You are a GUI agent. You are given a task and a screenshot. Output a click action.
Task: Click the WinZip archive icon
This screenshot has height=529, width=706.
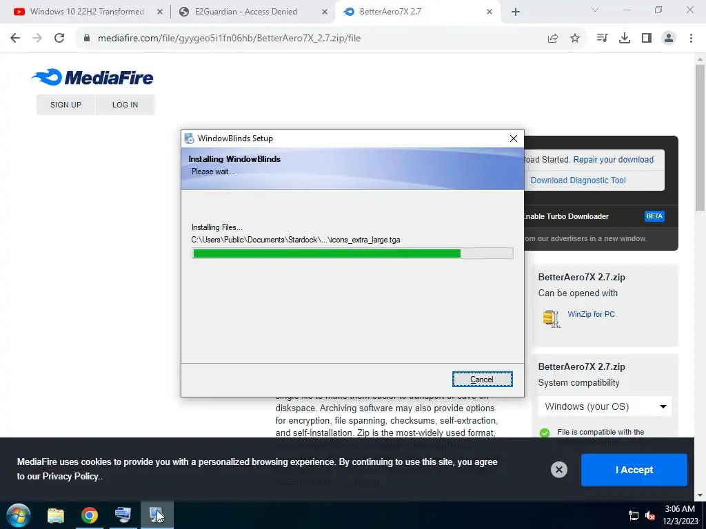coord(552,319)
